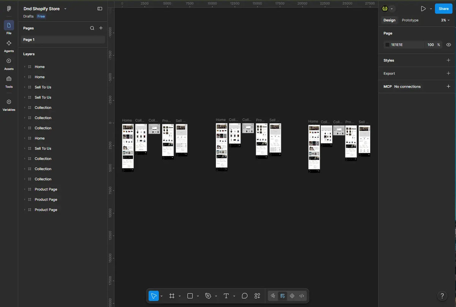
Task: Expand the Frame tool options arrow
Action: tap(180, 296)
